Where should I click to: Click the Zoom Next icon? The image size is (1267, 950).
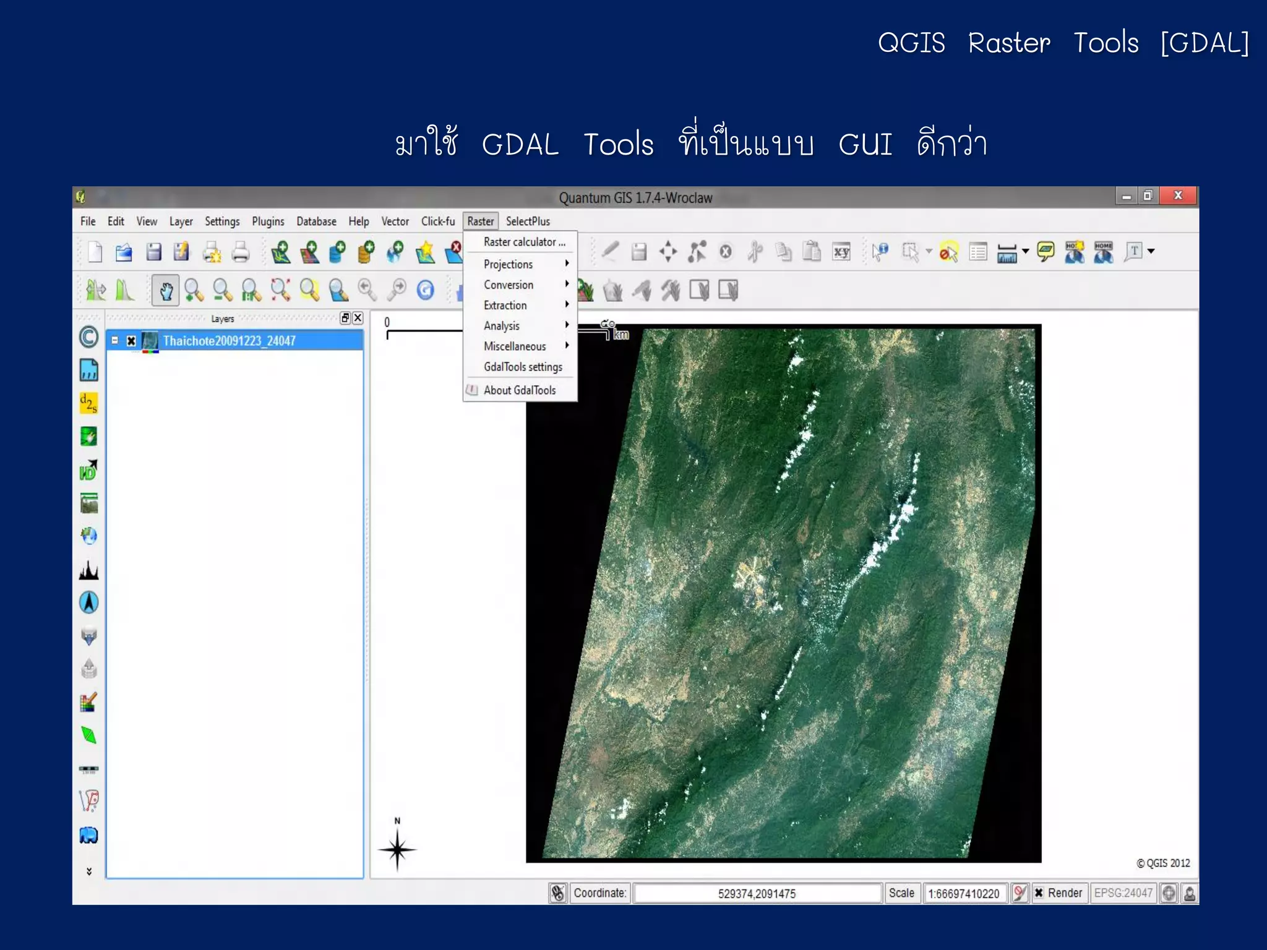click(x=397, y=290)
